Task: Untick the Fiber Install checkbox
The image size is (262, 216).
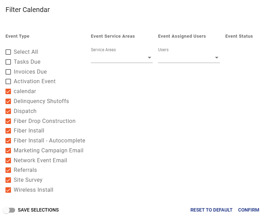Action: [8, 131]
